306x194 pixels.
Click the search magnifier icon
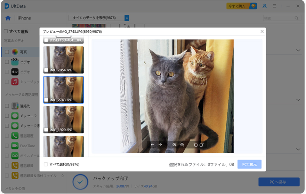tap(296, 18)
